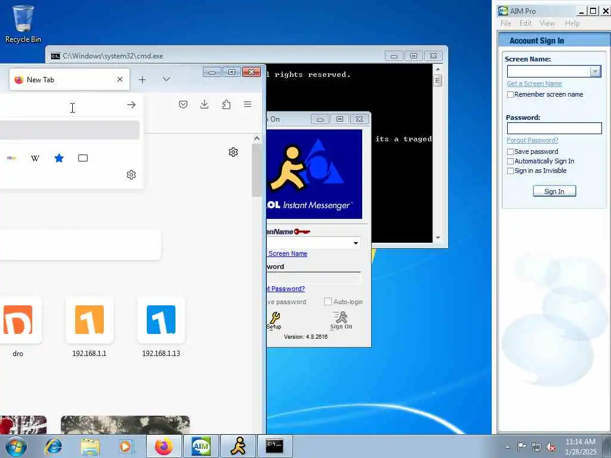Click the cmd window scrollbar up arrow
Image resolution: width=611 pixels, height=458 pixels.
[437, 69]
